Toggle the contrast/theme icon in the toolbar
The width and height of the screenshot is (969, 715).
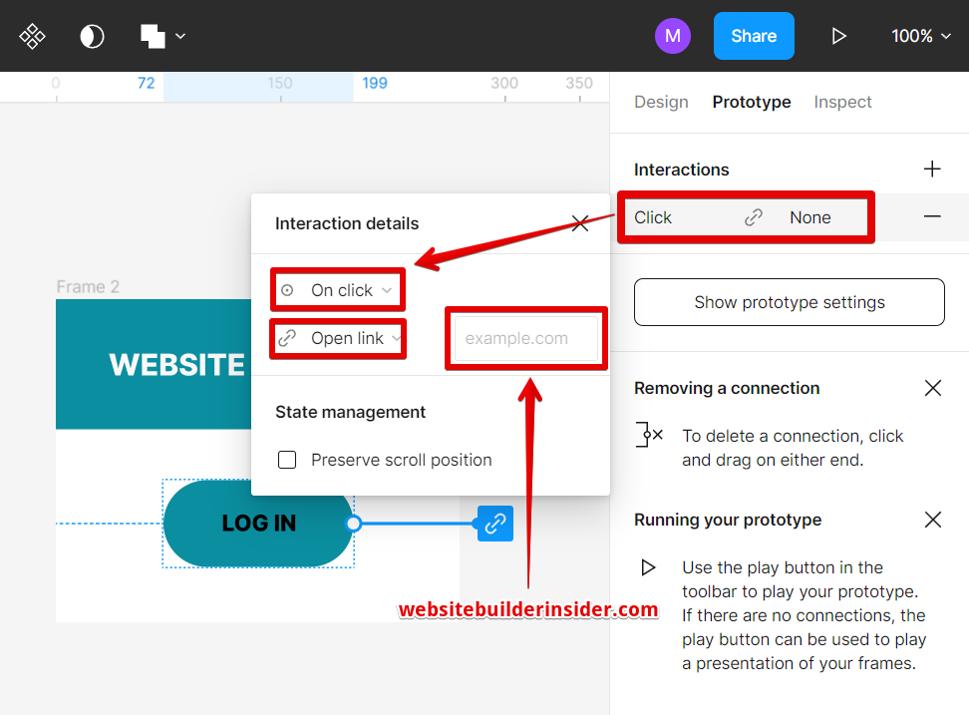[92, 36]
